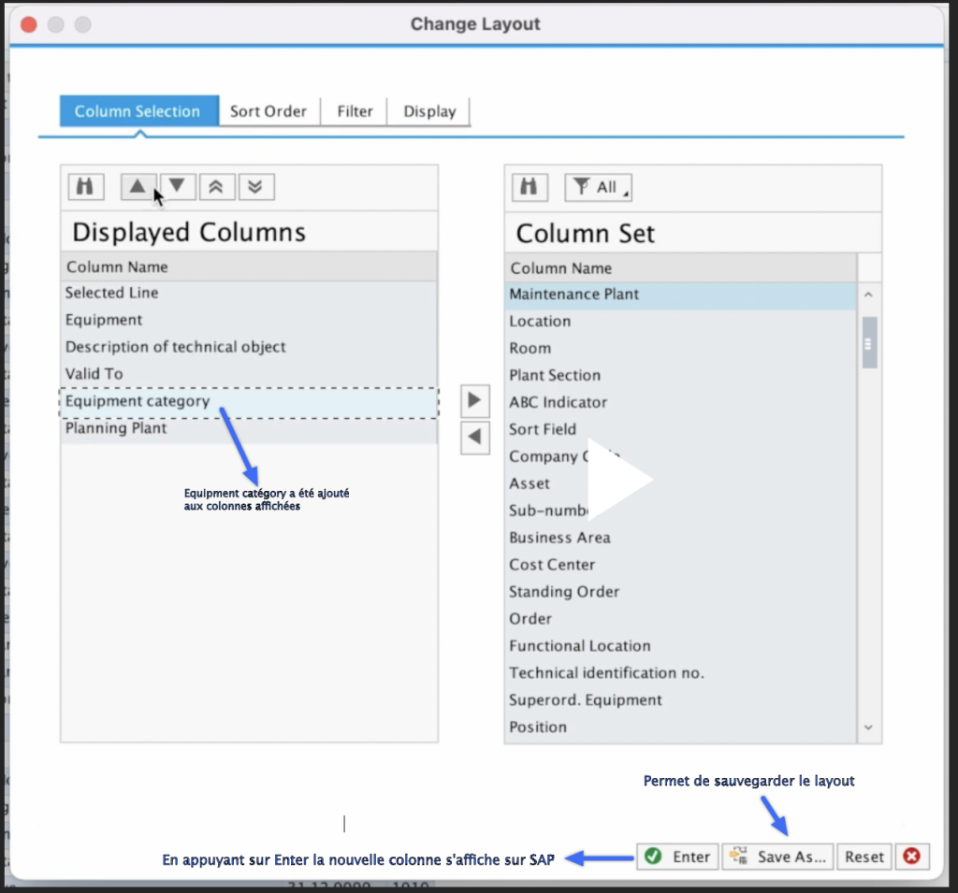Click the binoculars find icon above Displayed Columns
Viewport: 958px width, 893px height.
(85, 187)
